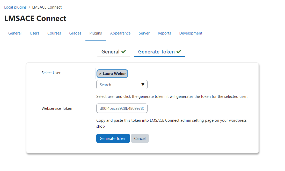Image resolution: width=285 pixels, height=171 pixels.
Task: Click the LMSACE Connect breadcrumb text
Action: tap(47, 7)
